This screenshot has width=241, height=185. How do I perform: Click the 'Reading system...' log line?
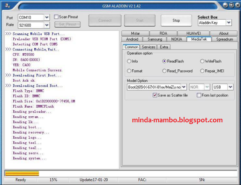point(29,158)
